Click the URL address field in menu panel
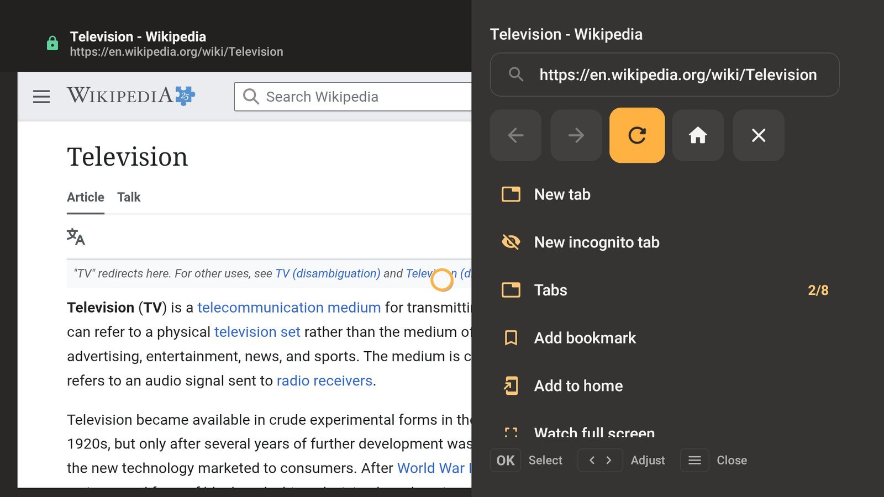884x497 pixels. [x=665, y=75]
